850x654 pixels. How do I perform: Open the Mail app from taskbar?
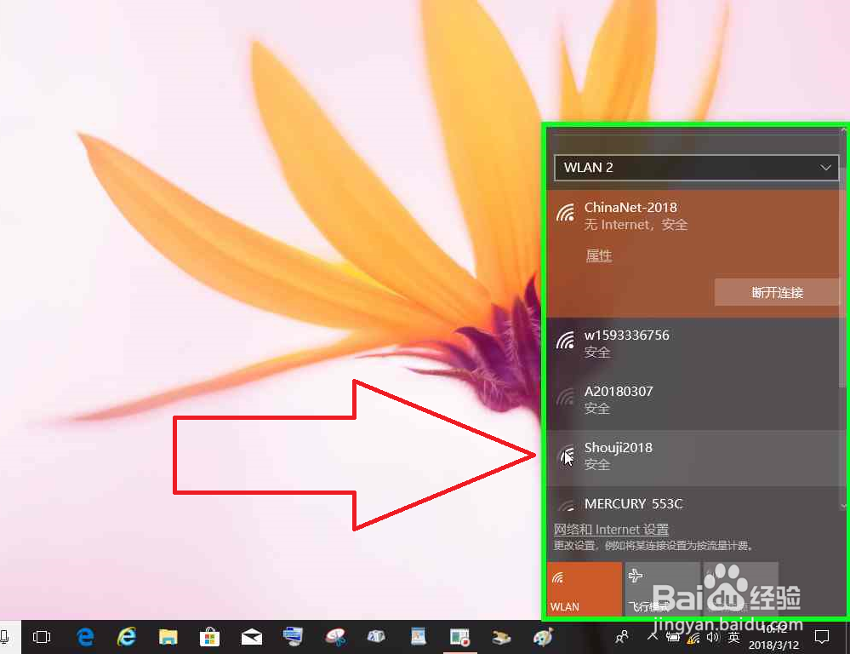[x=251, y=636]
